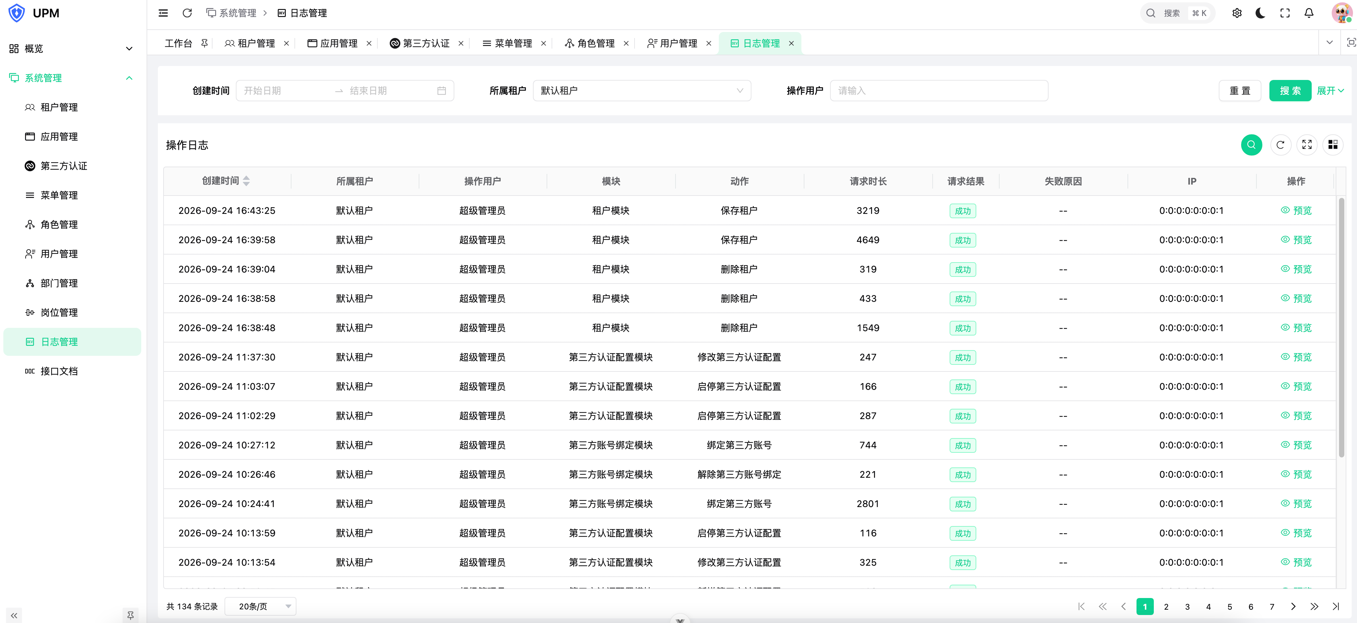Open 接口文档 in sidebar
The width and height of the screenshot is (1357, 623).
[x=72, y=371]
